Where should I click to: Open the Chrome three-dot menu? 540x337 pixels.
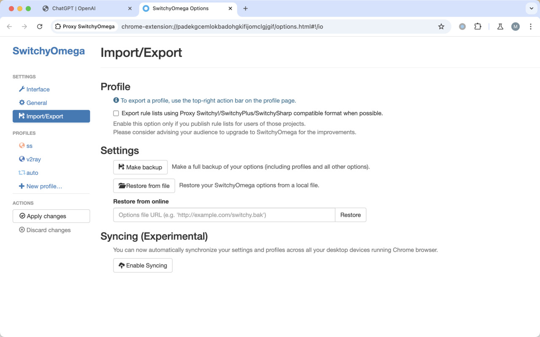[x=530, y=27]
